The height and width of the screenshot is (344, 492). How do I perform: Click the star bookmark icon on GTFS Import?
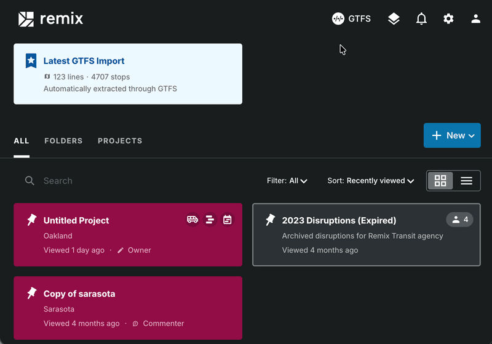31,61
